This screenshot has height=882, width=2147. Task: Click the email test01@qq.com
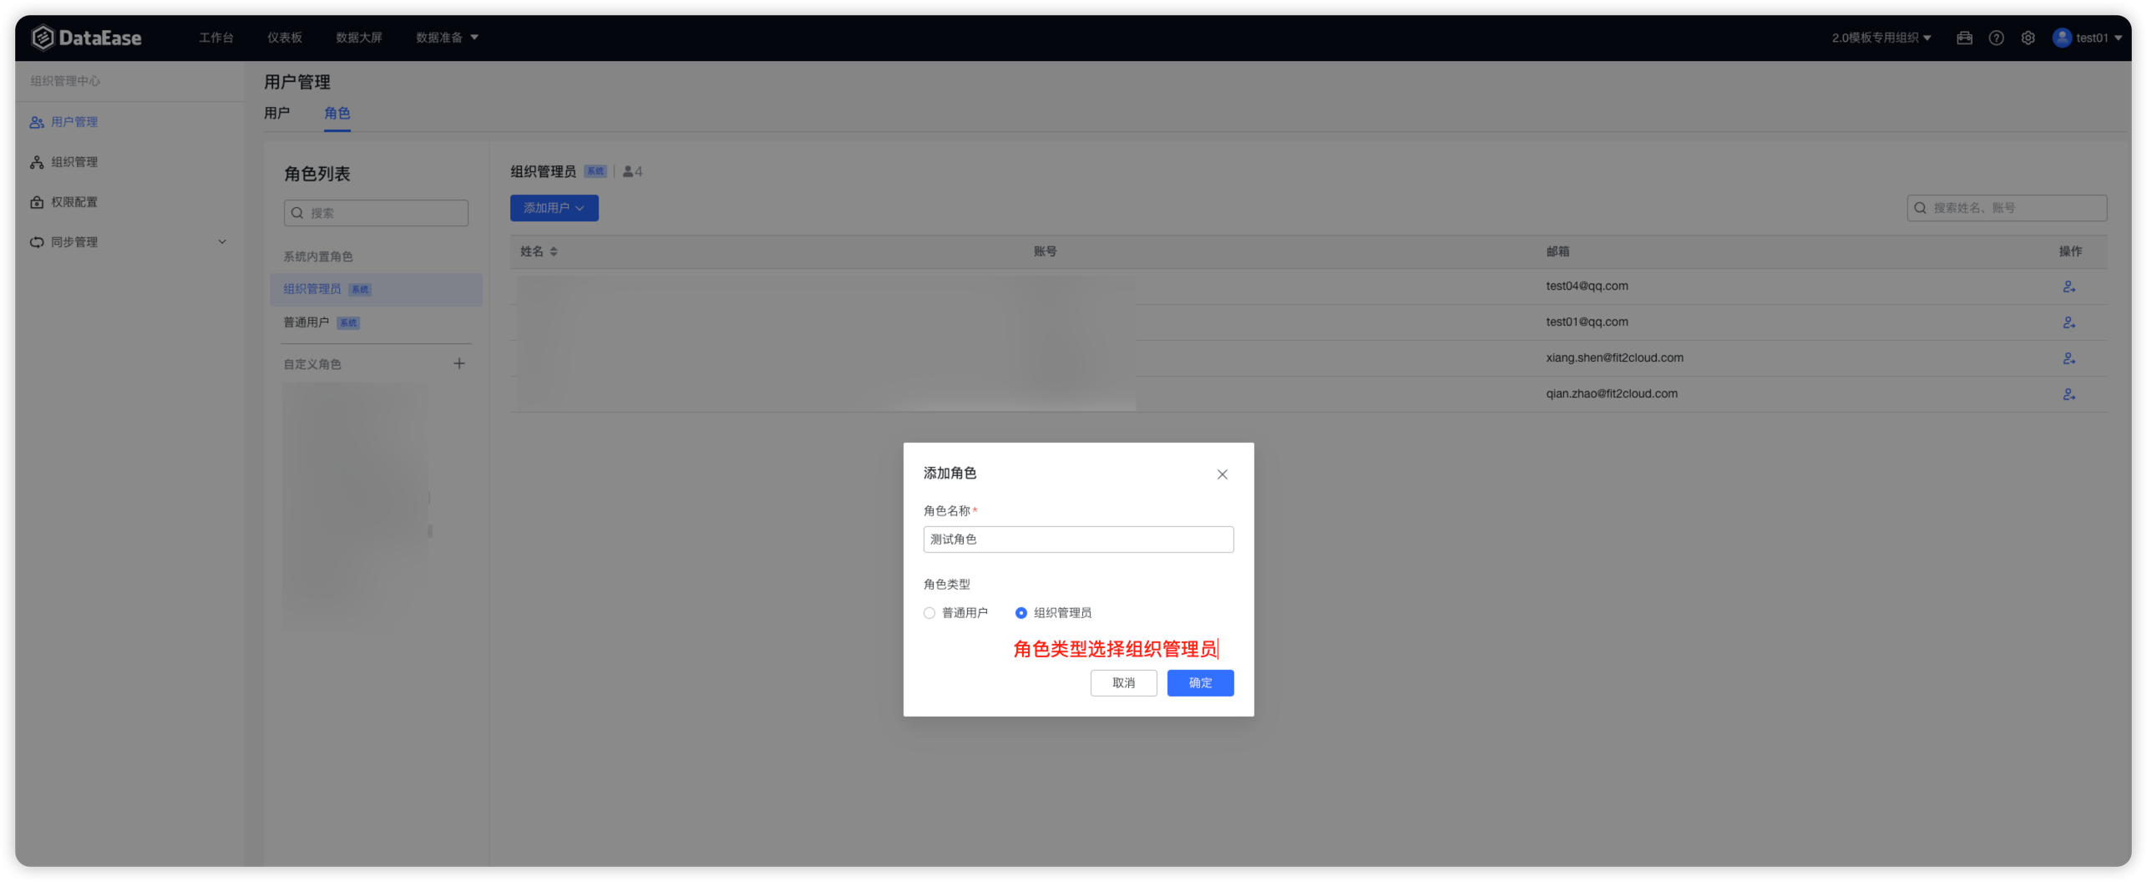click(x=1587, y=322)
